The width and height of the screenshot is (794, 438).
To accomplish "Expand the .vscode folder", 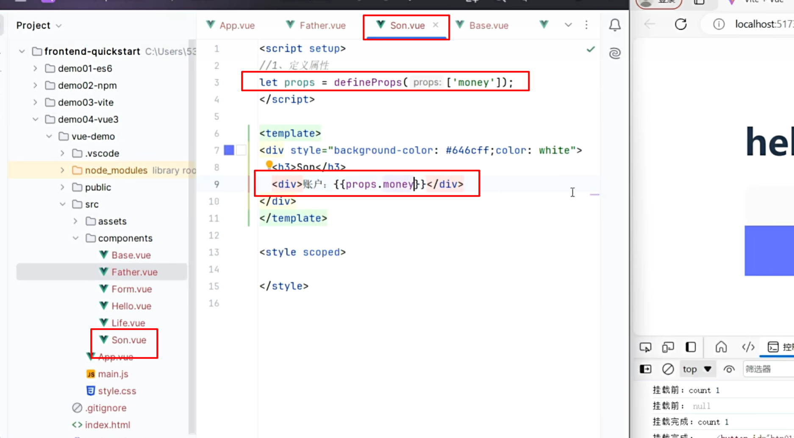I will [62, 153].
